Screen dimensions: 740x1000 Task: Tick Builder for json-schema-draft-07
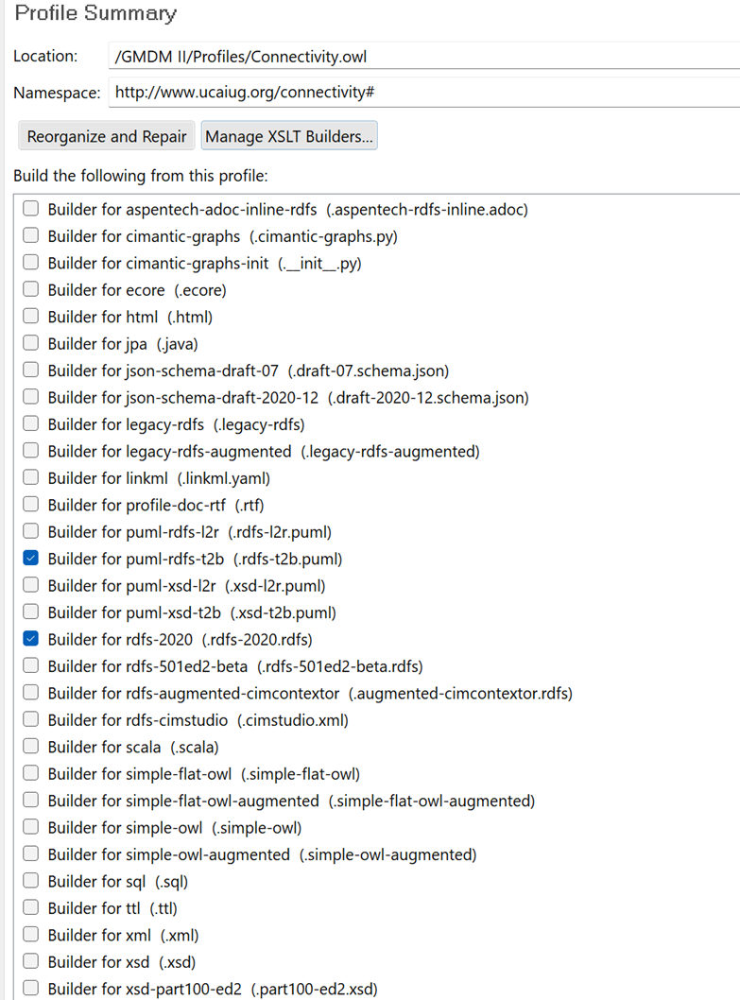click(31, 371)
